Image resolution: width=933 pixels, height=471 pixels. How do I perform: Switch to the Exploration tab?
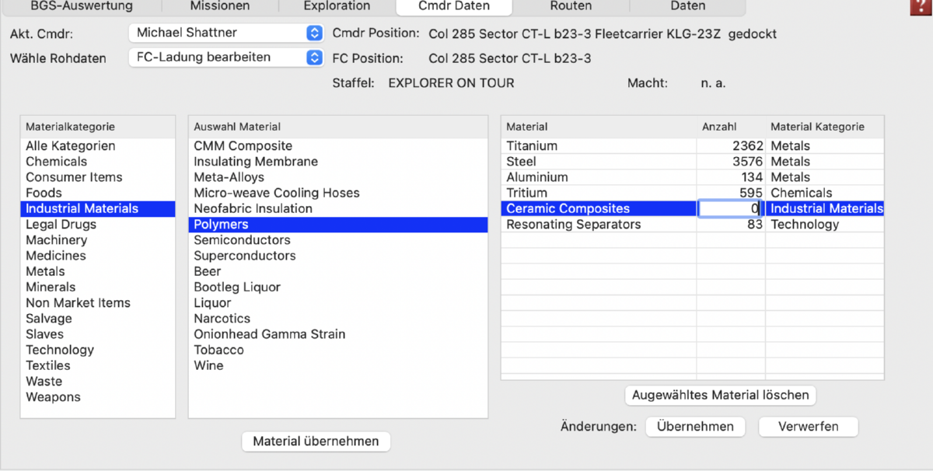click(337, 6)
